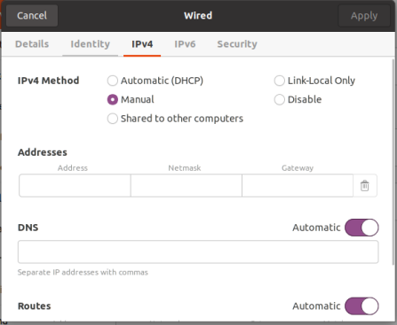Viewport: 397px width, 325px height.
Task: Click the IPv4 tab
Action: pos(142,44)
